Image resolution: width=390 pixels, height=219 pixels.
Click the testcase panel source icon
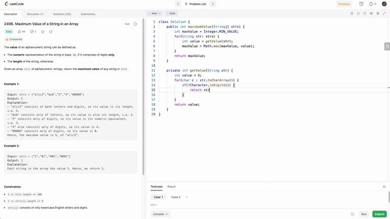[384, 187]
